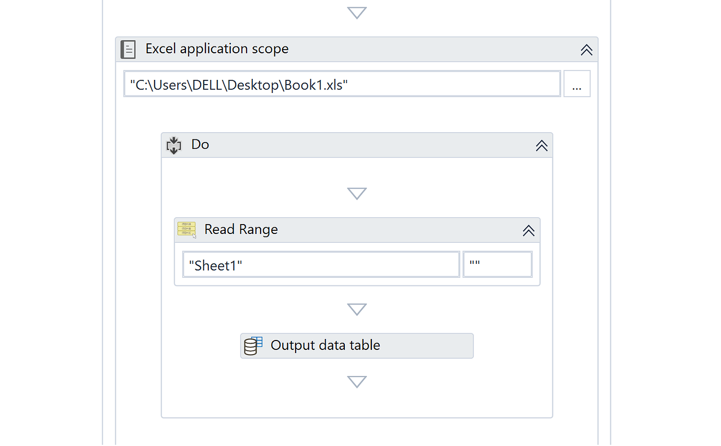
Task: Click arrow between Read Range and Output data table
Action: click(357, 309)
